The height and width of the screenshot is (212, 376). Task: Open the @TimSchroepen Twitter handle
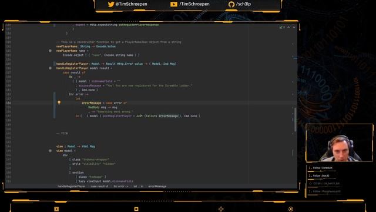(x=132, y=4)
